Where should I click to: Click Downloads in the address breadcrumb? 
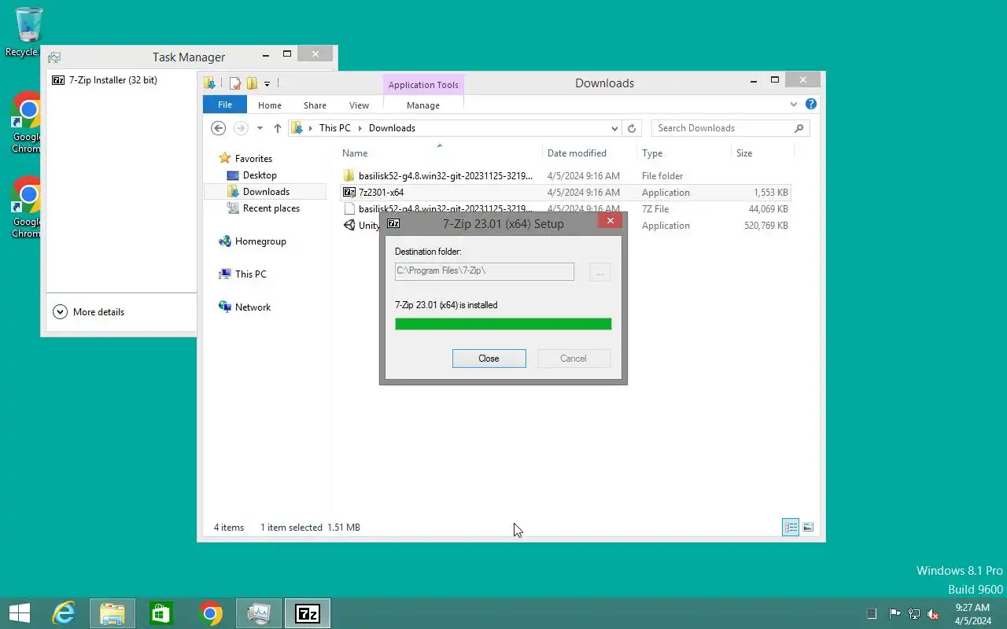tap(392, 128)
